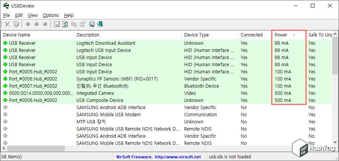Open the Edit menu
This screenshot has width=339, height=161.
pos(19,15)
